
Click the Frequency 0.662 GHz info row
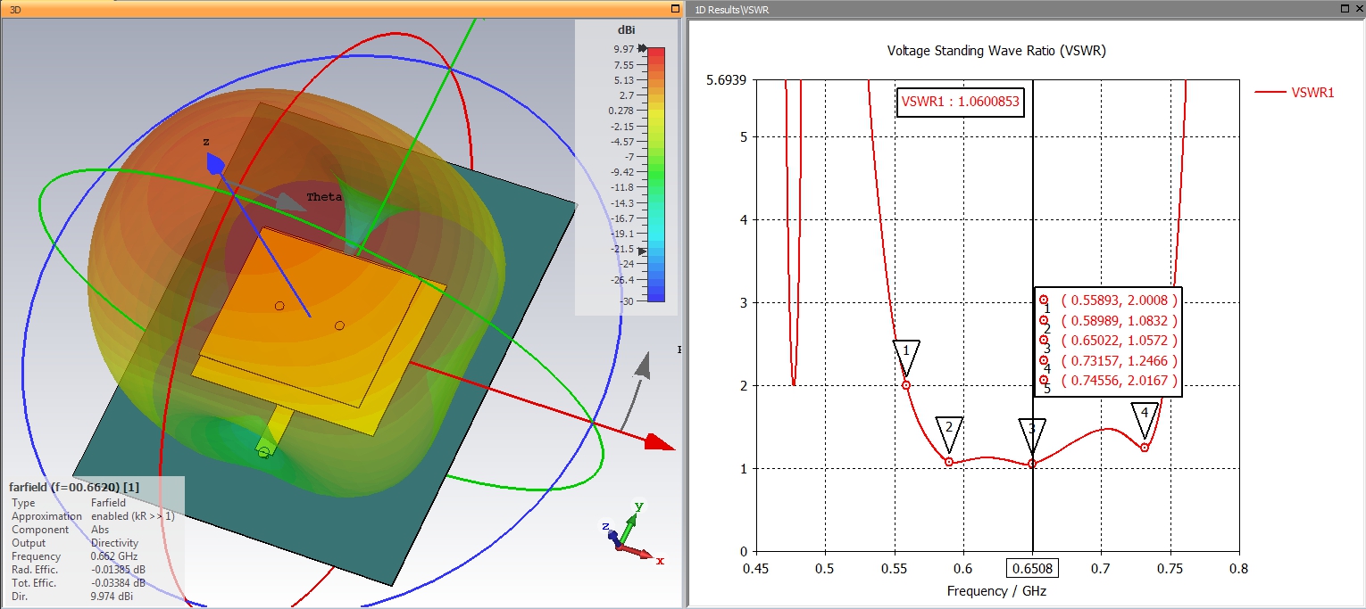(75, 556)
